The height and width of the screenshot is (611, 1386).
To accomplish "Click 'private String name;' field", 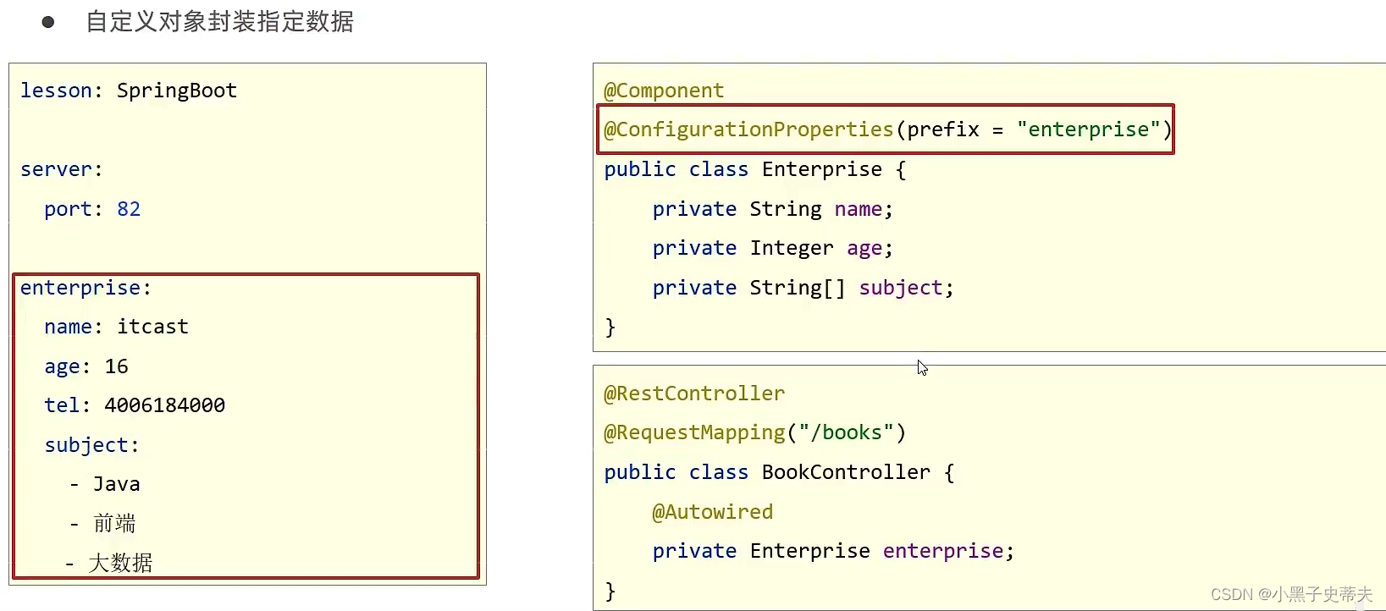I will (x=772, y=209).
